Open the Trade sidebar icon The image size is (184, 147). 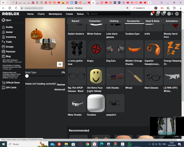[x=3, y=42]
